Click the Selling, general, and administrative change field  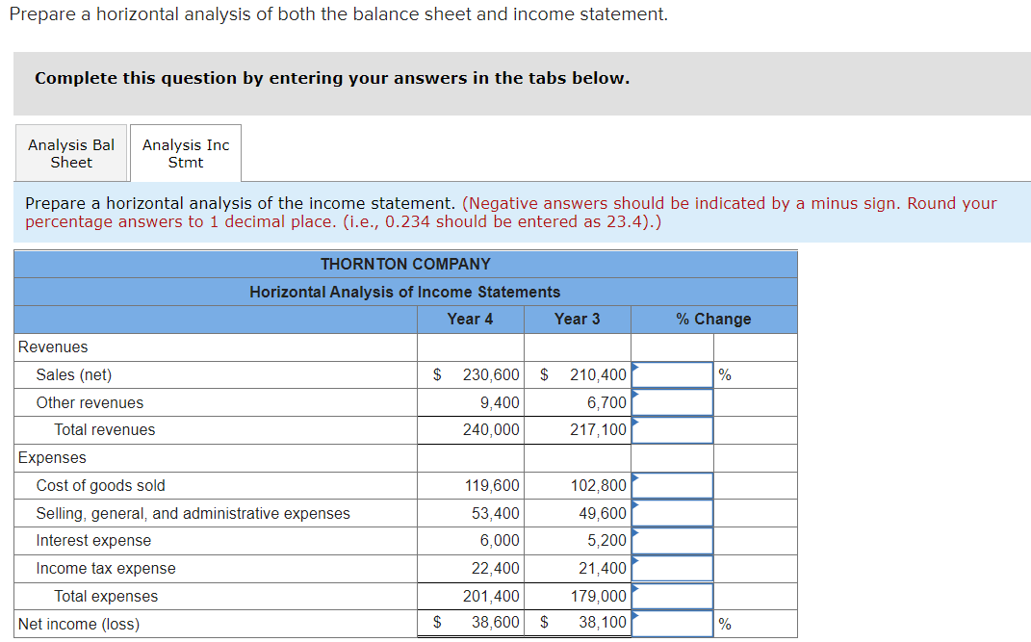pos(672,513)
